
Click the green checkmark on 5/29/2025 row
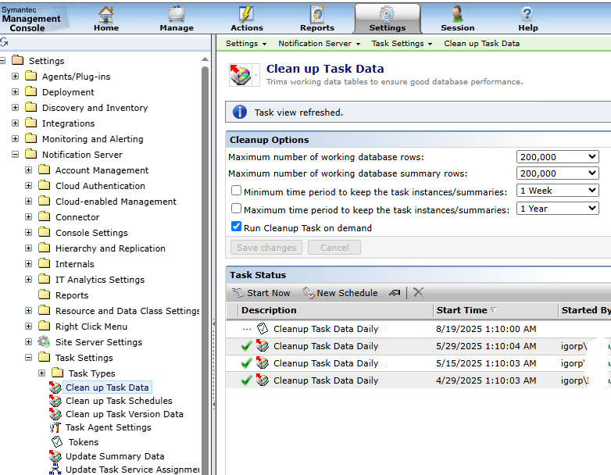[246, 346]
